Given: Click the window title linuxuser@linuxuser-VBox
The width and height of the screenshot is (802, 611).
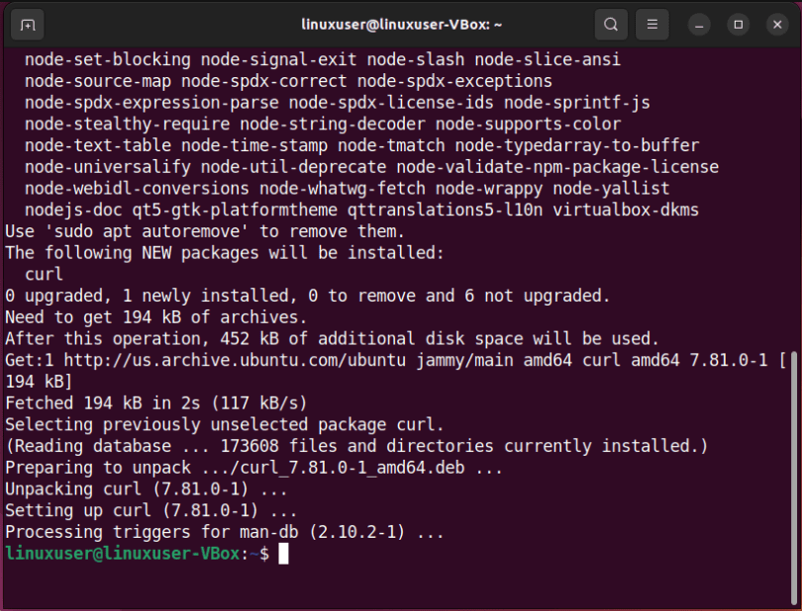Looking at the screenshot, I should pos(401,24).
